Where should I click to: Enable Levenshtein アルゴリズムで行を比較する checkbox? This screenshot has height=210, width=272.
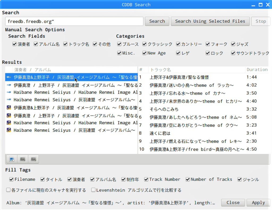tap(93, 190)
